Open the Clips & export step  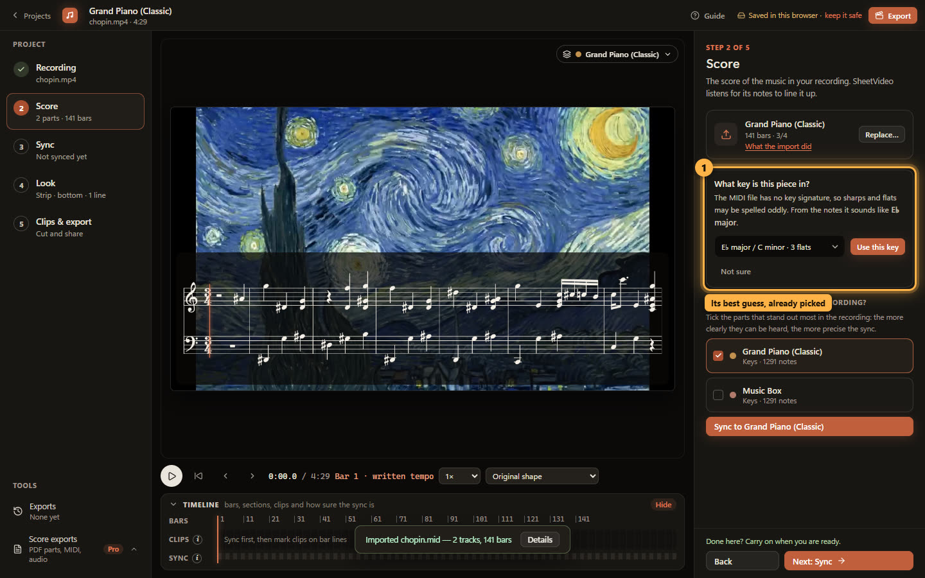tap(75, 227)
